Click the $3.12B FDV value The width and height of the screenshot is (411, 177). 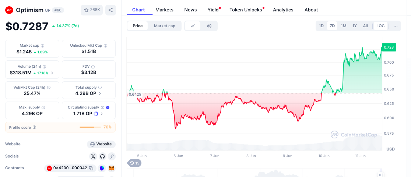click(89, 72)
